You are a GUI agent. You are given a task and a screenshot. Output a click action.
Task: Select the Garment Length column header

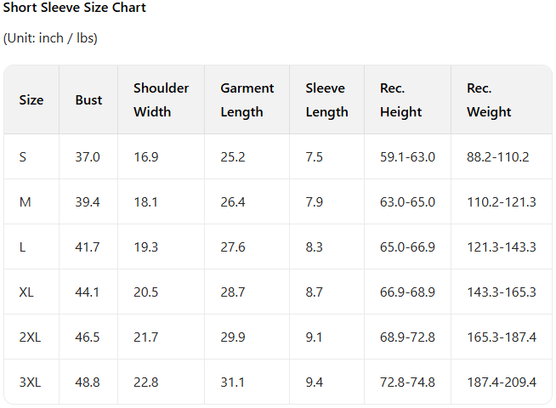coord(247,100)
